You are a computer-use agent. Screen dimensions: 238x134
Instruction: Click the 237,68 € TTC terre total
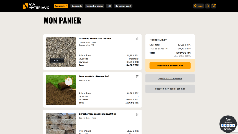click(132, 103)
